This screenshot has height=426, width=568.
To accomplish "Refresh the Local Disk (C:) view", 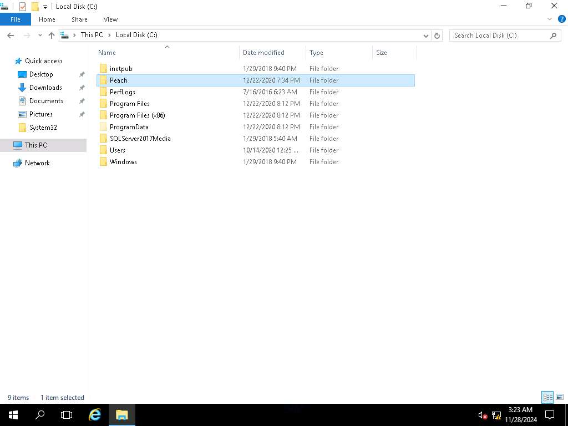I will tap(437, 35).
